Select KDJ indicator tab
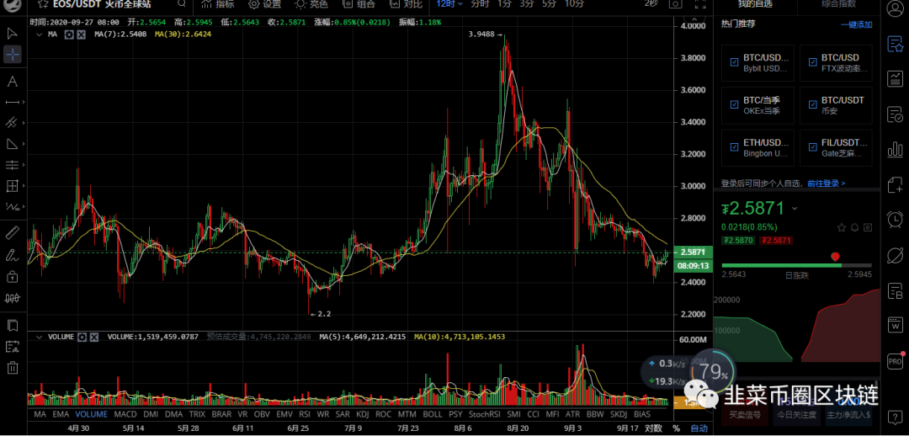Screen dimensions: 909x436 pos(362,414)
